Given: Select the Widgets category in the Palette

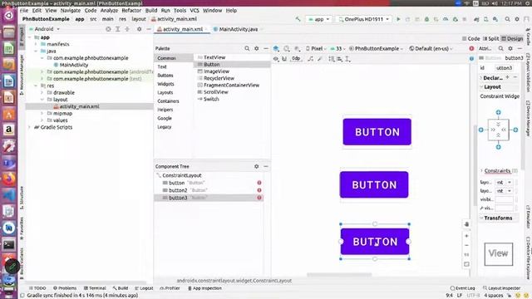Looking at the screenshot, I should pos(165,84).
